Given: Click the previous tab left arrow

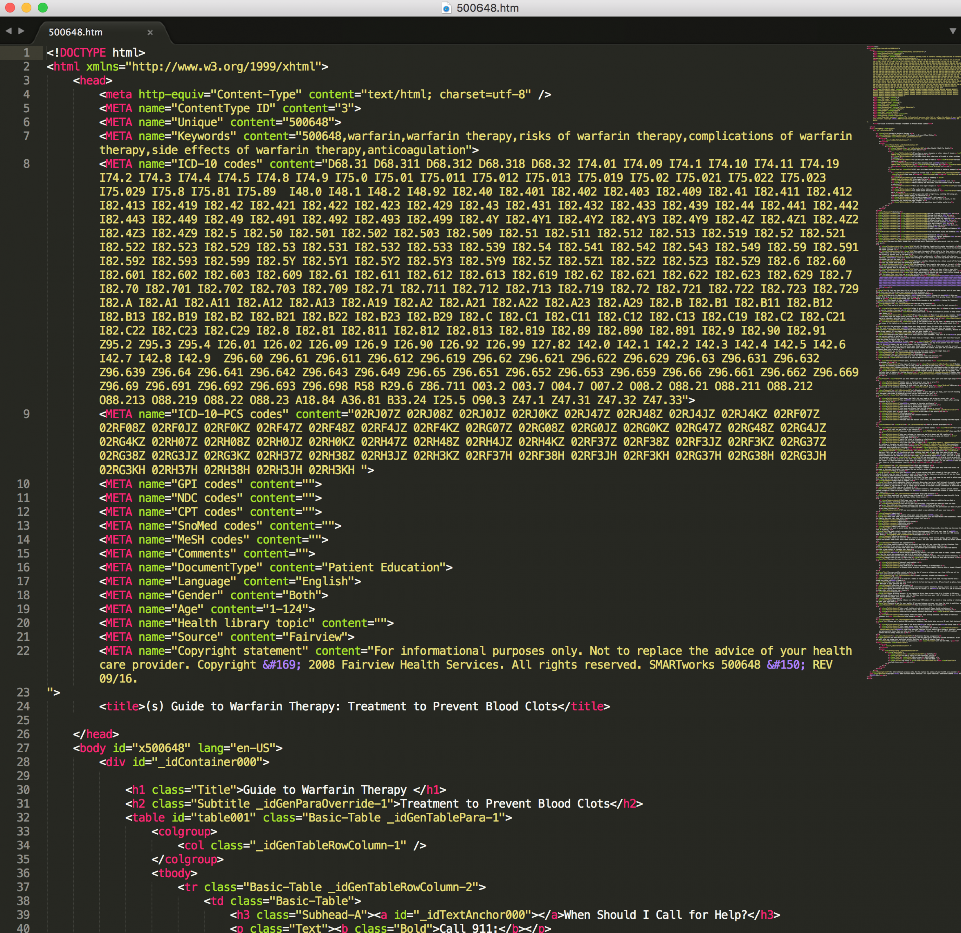Looking at the screenshot, I should [8, 31].
